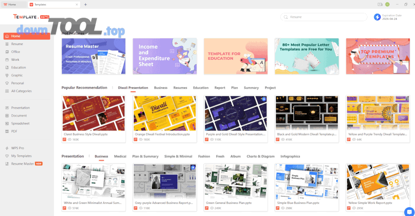Click the Presentation file type icon
The image size is (415, 216).
coord(7,108)
